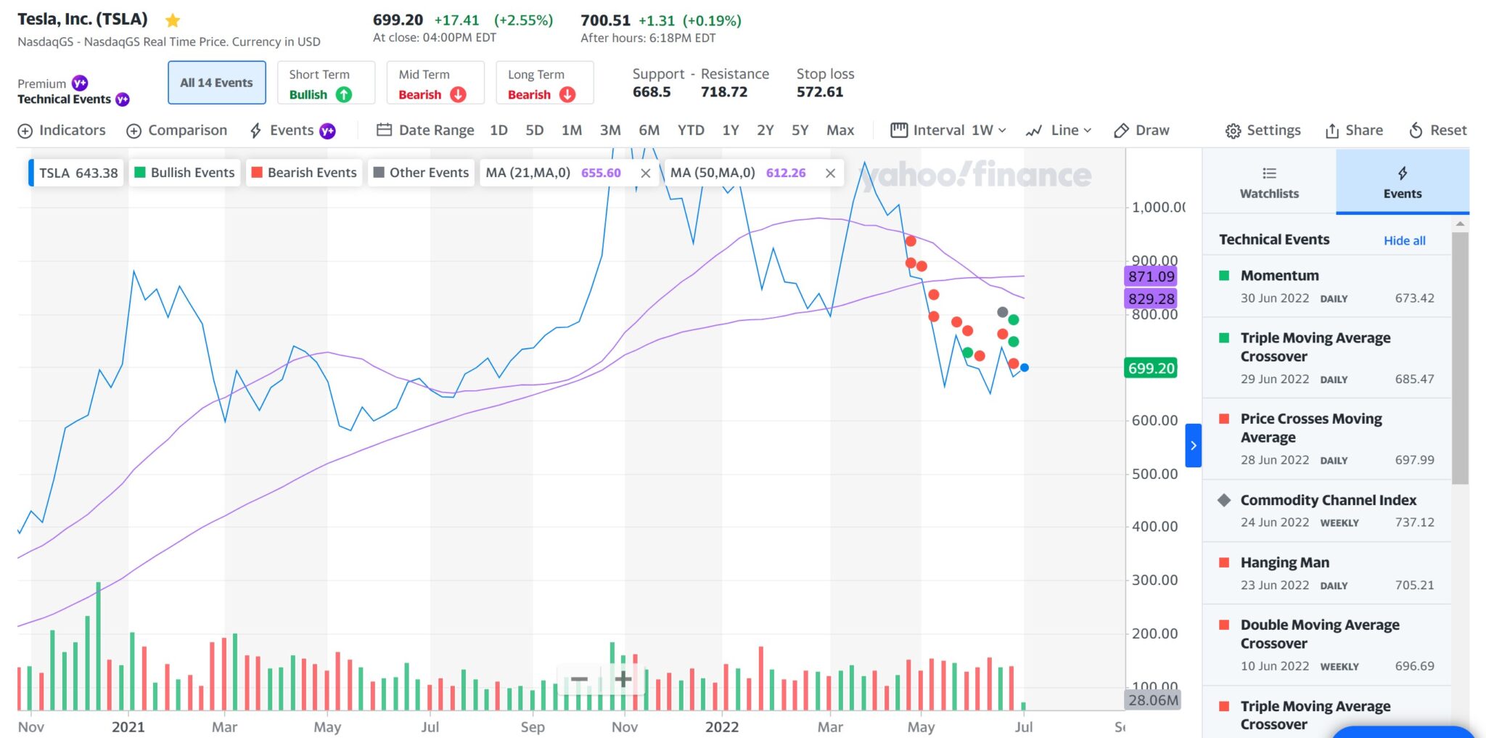This screenshot has height=738, width=1486.
Task: Select Mid Term Bearish filter
Action: click(x=435, y=83)
